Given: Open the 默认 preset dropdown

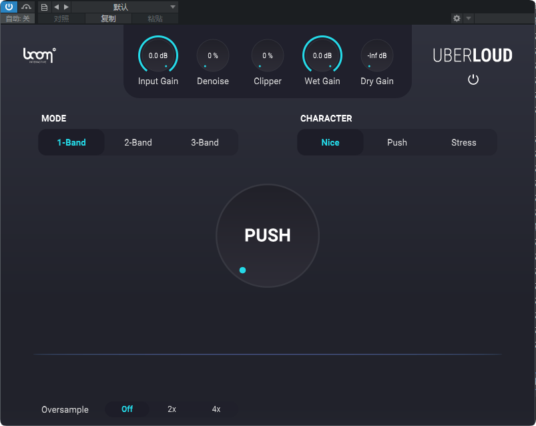Looking at the screenshot, I should pos(125,7).
